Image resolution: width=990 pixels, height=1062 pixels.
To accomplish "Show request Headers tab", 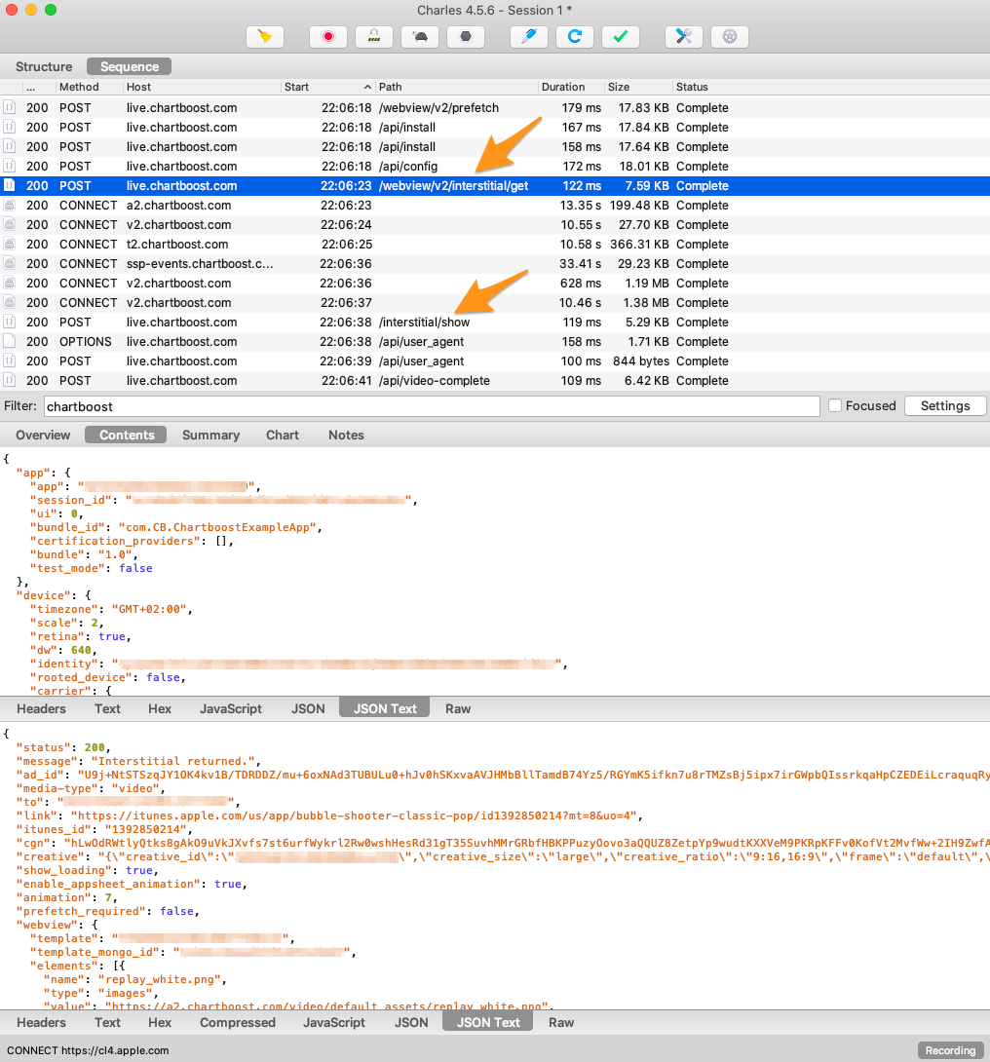I will pos(41,708).
